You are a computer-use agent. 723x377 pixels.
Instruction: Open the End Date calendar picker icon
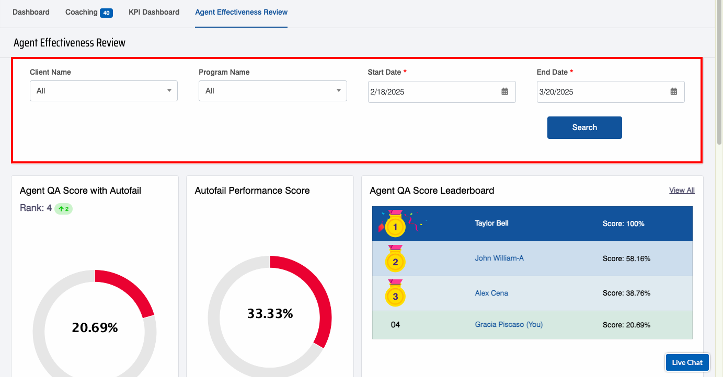tap(673, 92)
